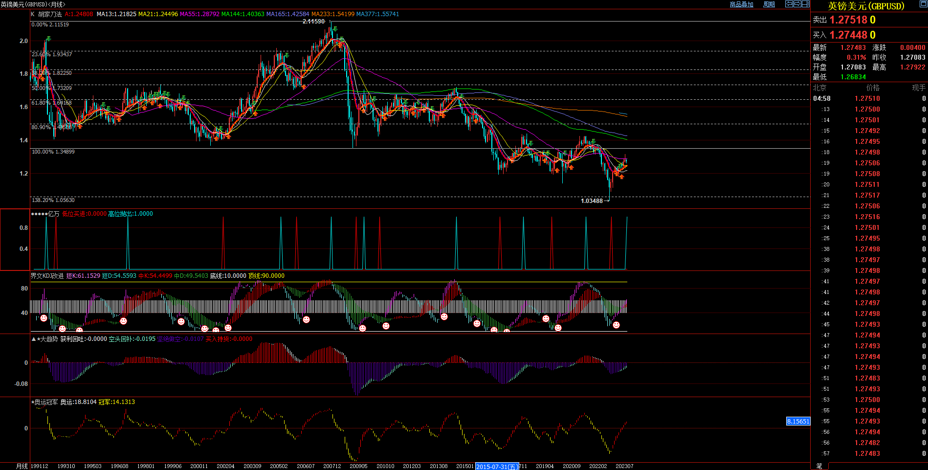Image resolution: width=928 pixels, height=470 pixels.
Task: Click the 商品叠加 overlay link
Action: click(x=741, y=4)
